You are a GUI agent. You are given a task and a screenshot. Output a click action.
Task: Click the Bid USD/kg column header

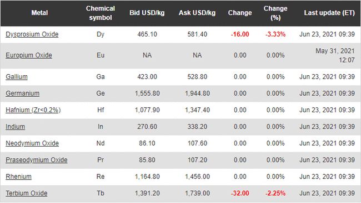pos(147,13)
